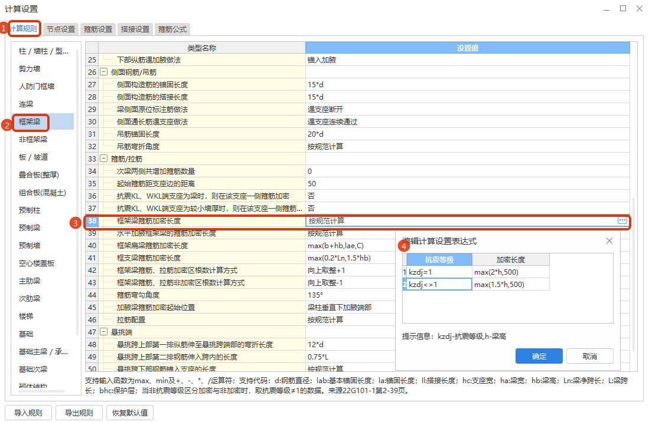Click value 0.75*L in row 49
649x422 pixels.
(351, 357)
